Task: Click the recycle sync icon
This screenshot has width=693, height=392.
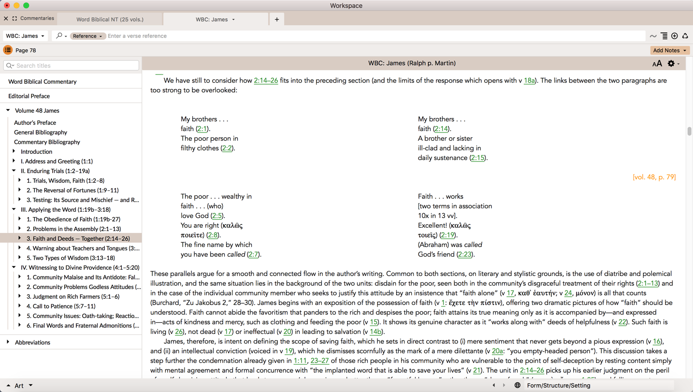Action: 685,36
